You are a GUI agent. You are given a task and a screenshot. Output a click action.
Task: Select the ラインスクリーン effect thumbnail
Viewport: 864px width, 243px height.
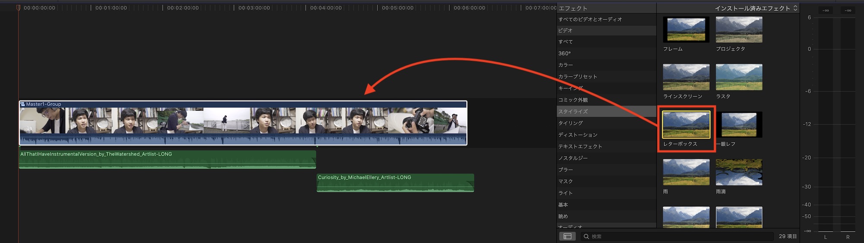tap(686, 77)
